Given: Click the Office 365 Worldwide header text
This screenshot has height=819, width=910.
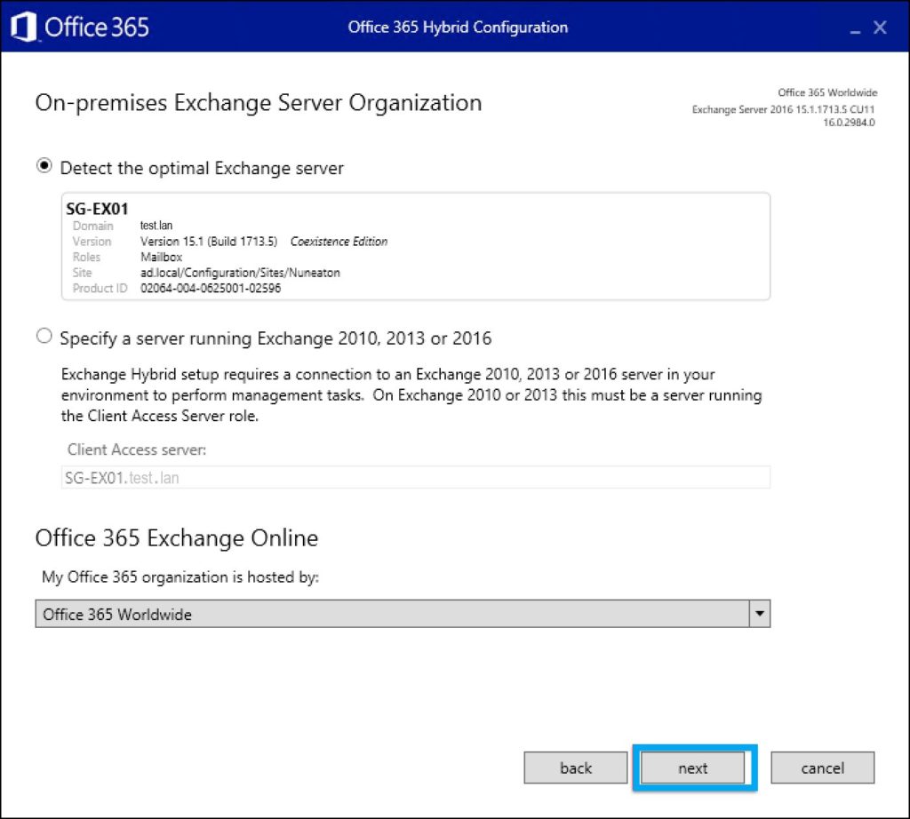Looking at the screenshot, I should tap(827, 92).
